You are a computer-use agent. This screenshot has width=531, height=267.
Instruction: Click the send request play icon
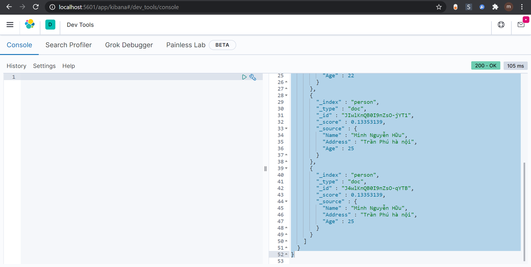coord(244,77)
